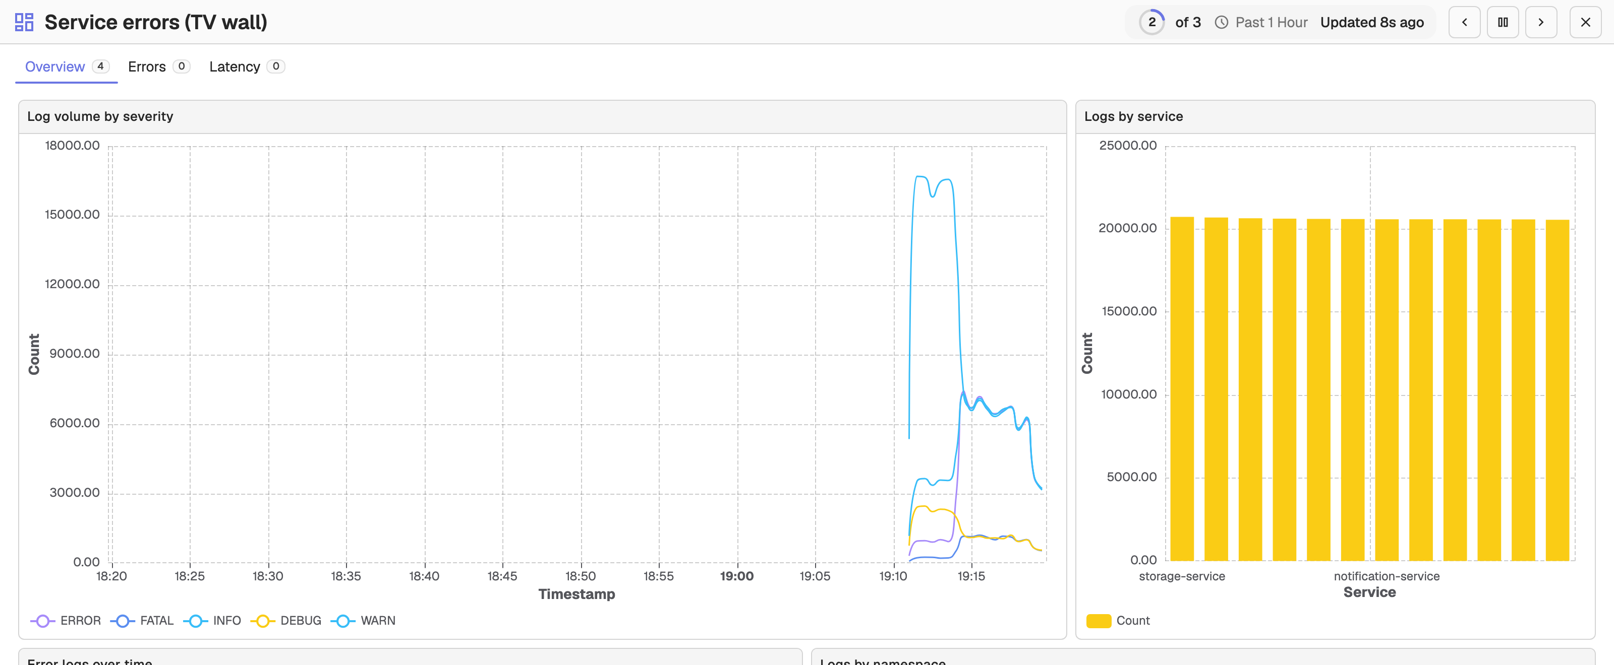
Task: Open the Latency tab
Action: (247, 67)
